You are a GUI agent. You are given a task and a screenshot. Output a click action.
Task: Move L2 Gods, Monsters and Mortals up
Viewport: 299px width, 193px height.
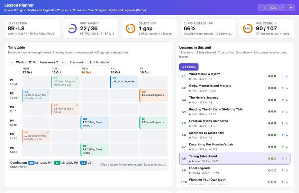coord(283,88)
